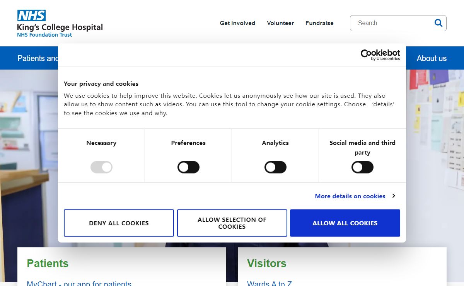Open the About us nav menu
This screenshot has height=286, width=464.
432,58
